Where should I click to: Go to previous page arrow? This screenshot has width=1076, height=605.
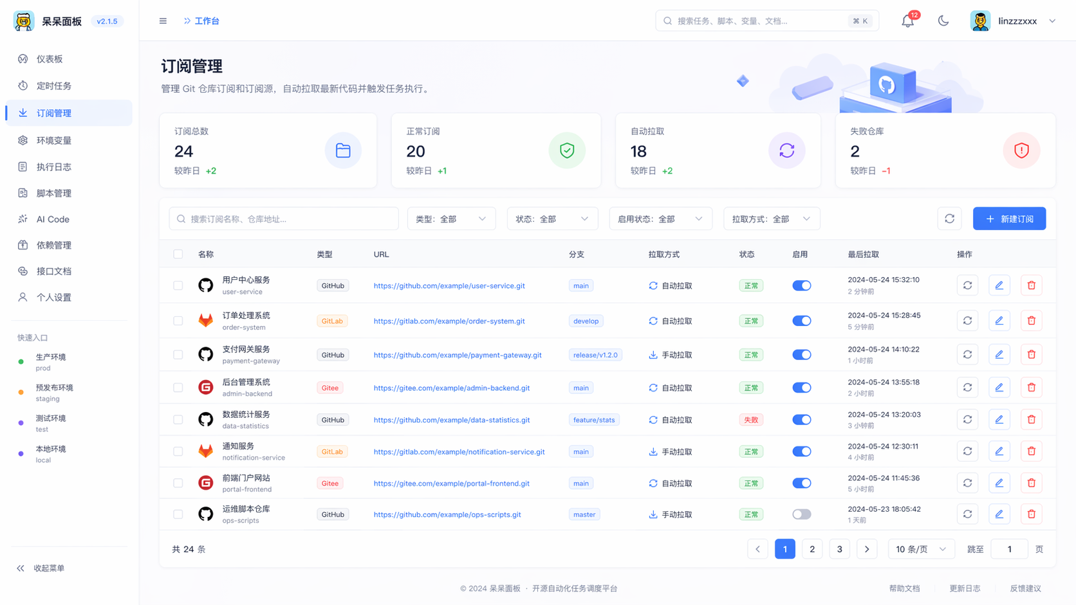pos(757,549)
